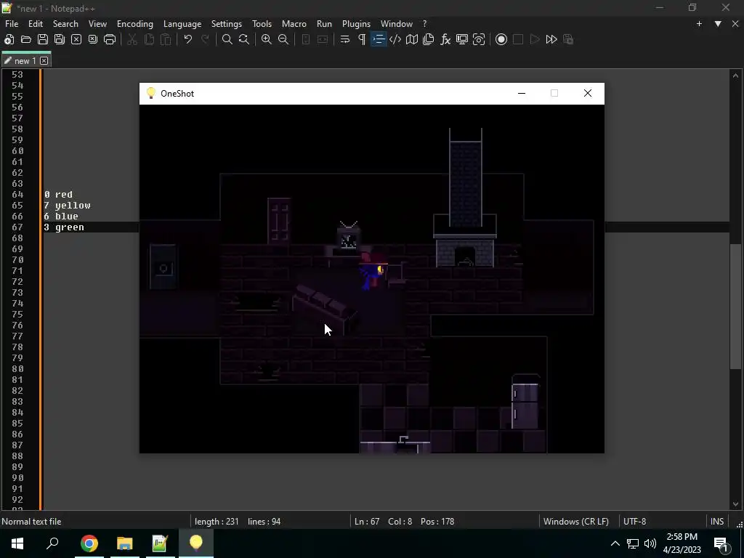Click line '0 red' in the editor
744x558 pixels.
coord(58,195)
